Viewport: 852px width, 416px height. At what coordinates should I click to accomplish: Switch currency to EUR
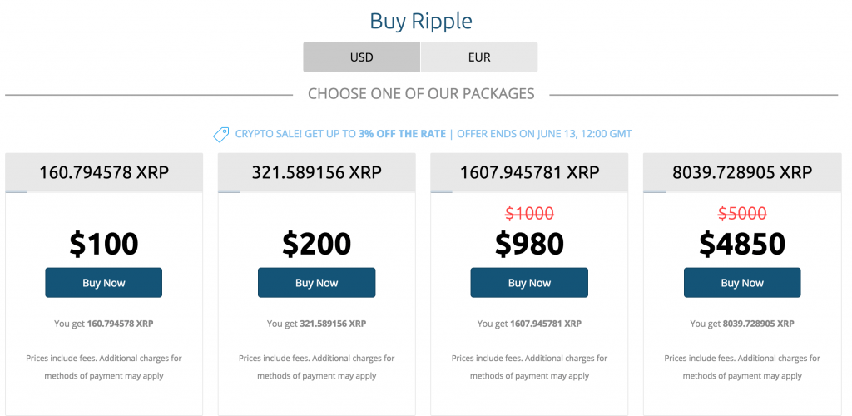pyautogui.click(x=479, y=57)
